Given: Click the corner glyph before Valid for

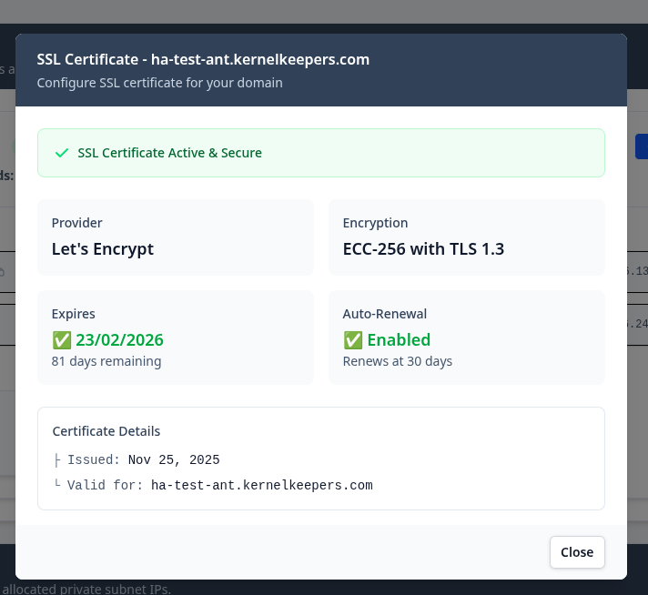Looking at the screenshot, I should (x=57, y=485).
